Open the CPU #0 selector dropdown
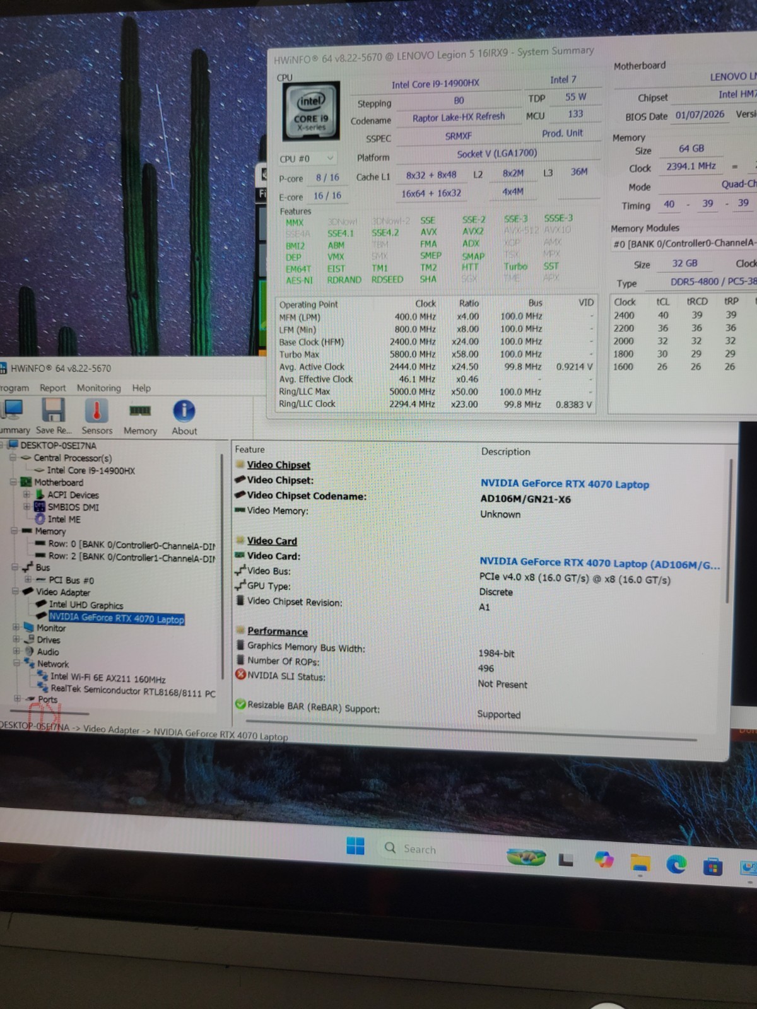 pyautogui.click(x=307, y=158)
